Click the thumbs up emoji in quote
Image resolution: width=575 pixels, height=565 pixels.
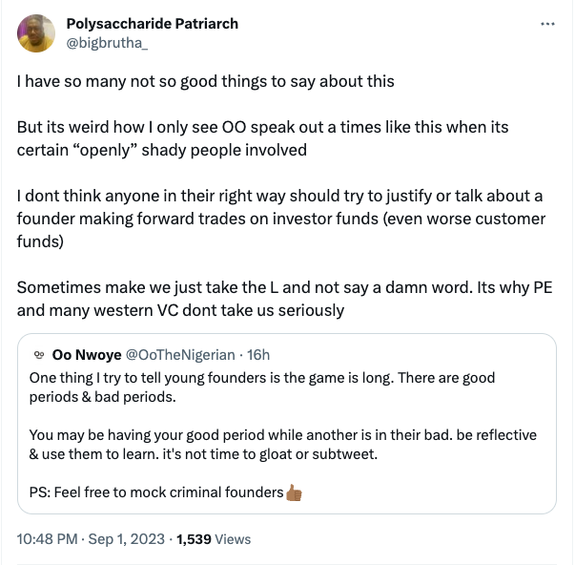pyautogui.click(x=294, y=493)
